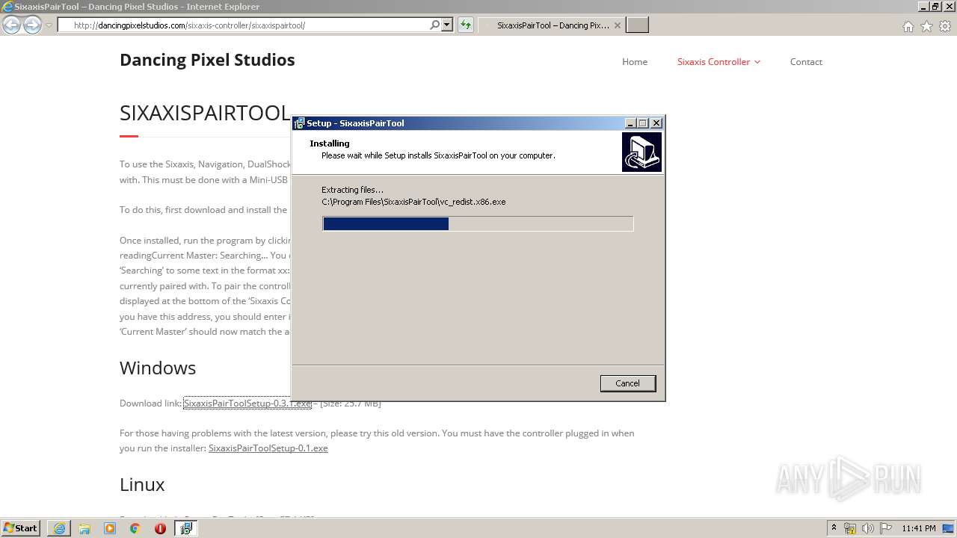Click the search magnifier in address bar
The height and width of the screenshot is (538, 957).
[435, 25]
